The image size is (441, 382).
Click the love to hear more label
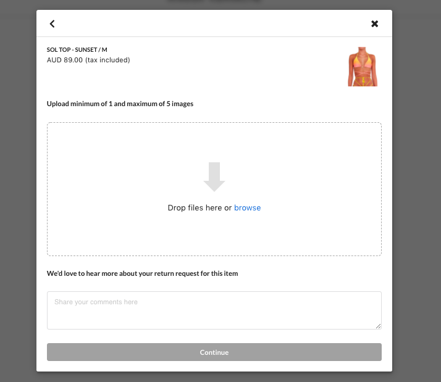(142, 273)
